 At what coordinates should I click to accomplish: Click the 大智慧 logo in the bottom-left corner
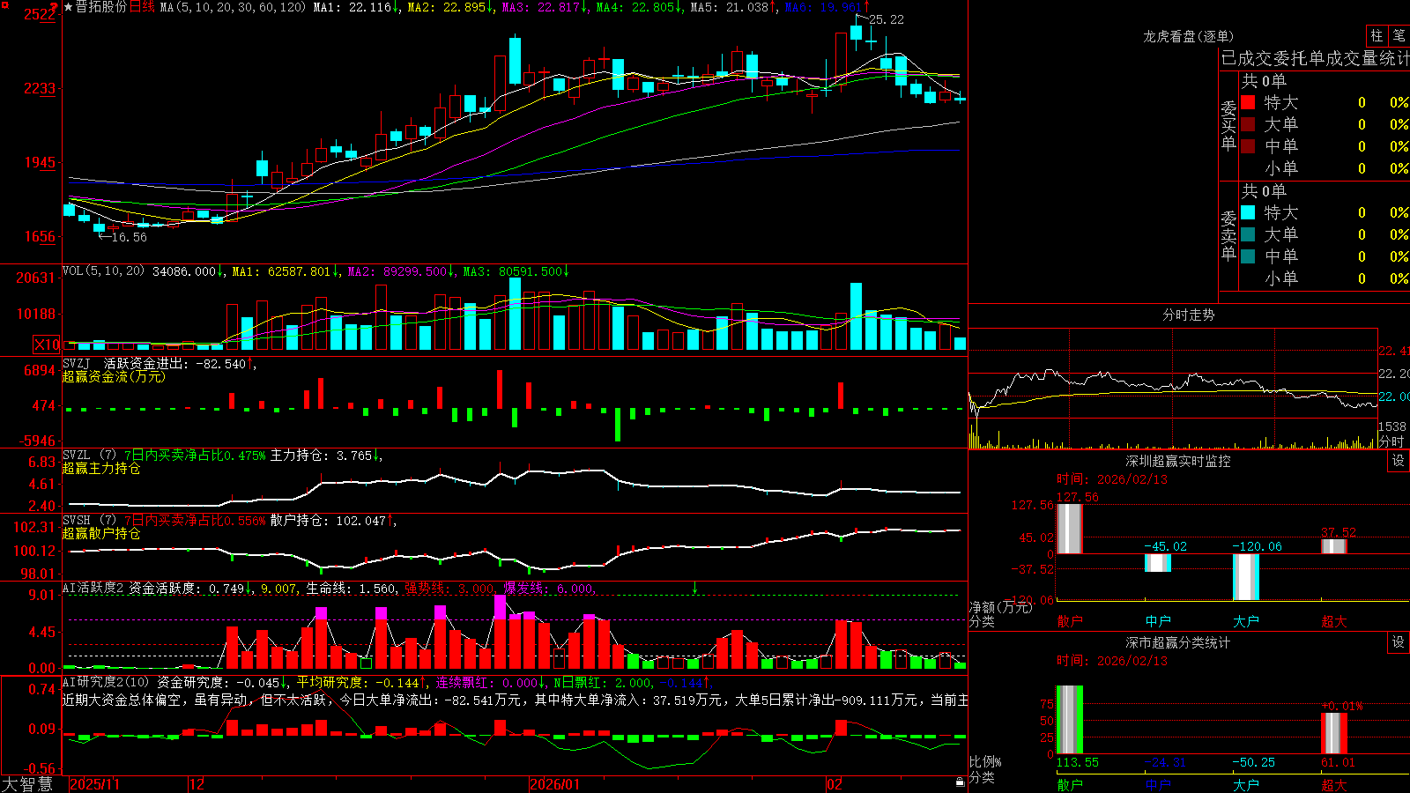pos(28,784)
